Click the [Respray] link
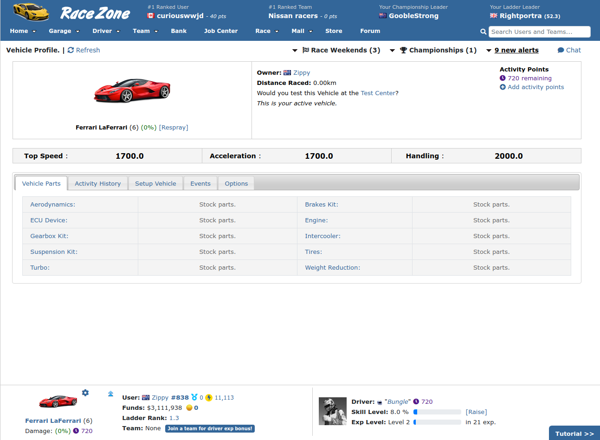 click(x=174, y=127)
